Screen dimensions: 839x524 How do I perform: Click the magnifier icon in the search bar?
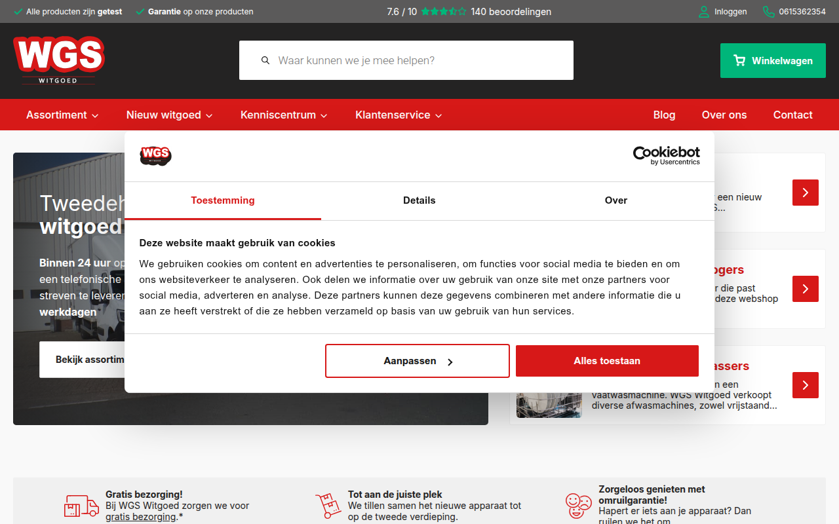tap(265, 60)
